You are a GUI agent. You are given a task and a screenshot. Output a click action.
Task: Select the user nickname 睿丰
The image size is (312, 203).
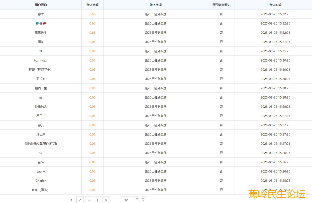[x=41, y=14]
